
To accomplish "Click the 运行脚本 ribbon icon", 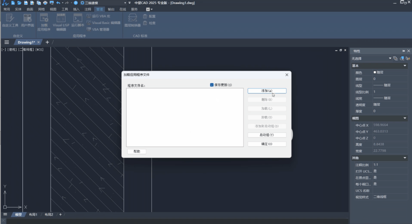I will click(78, 21).
